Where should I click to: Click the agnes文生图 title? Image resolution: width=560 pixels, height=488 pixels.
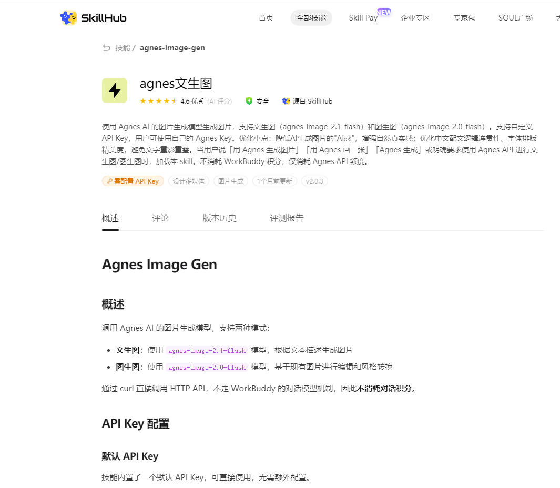pyautogui.click(x=176, y=84)
